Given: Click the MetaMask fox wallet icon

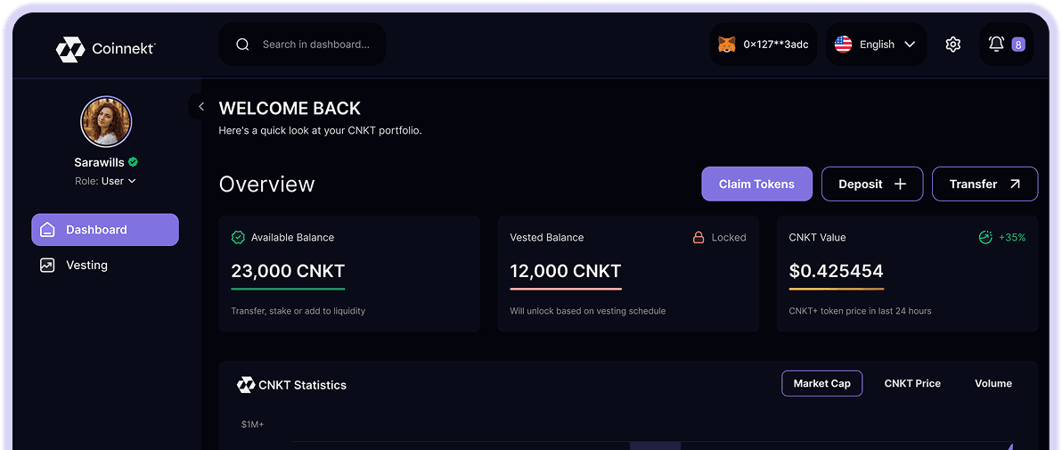Looking at the screenshot, I should tap(727, 45).
